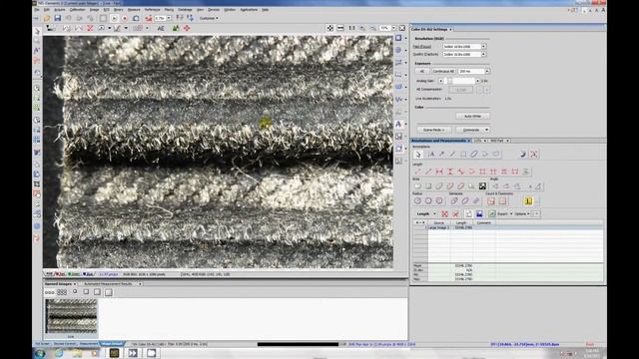Select the yellow count marker icon

point(528,201)
